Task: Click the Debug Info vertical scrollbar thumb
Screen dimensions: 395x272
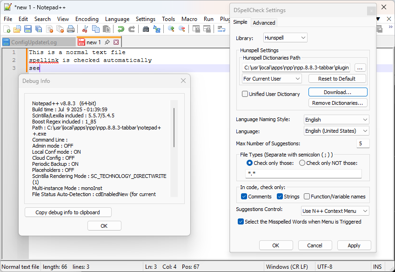Action: coord(174,128)
